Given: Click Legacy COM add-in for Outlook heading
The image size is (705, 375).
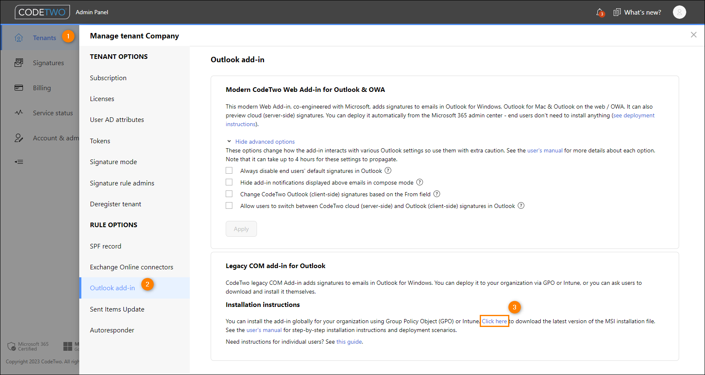Looking at the screenshot, I should 275,266.
